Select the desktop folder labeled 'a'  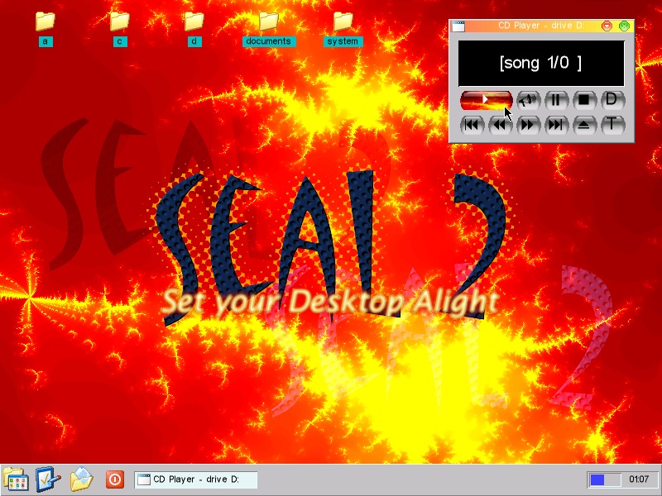45,22
